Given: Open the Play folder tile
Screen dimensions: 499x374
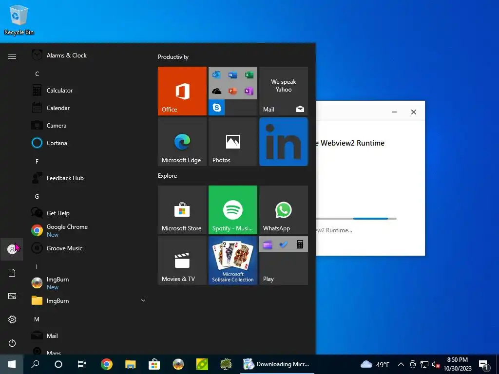Looking at the screenshot, I should point(284,261).
